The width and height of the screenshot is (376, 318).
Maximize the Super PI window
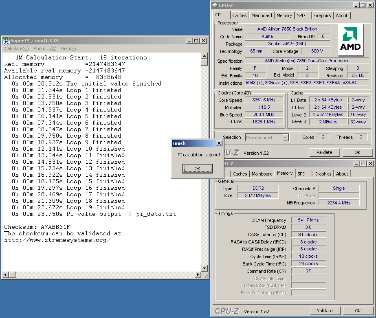pos(196,41)
